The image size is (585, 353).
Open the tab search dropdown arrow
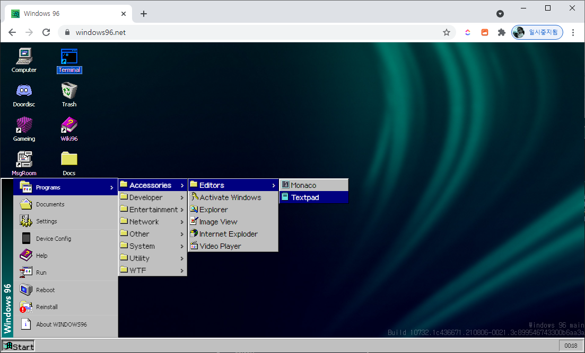500,14
